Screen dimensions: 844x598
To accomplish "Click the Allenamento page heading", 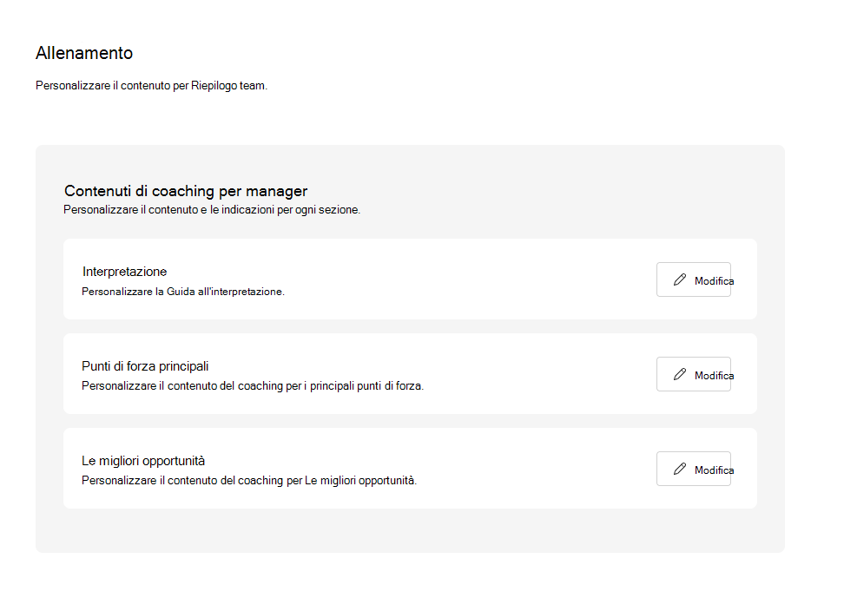I will [84, 53].
